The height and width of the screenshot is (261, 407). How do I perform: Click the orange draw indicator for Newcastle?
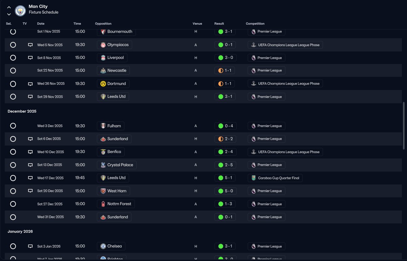pos(221,70)
